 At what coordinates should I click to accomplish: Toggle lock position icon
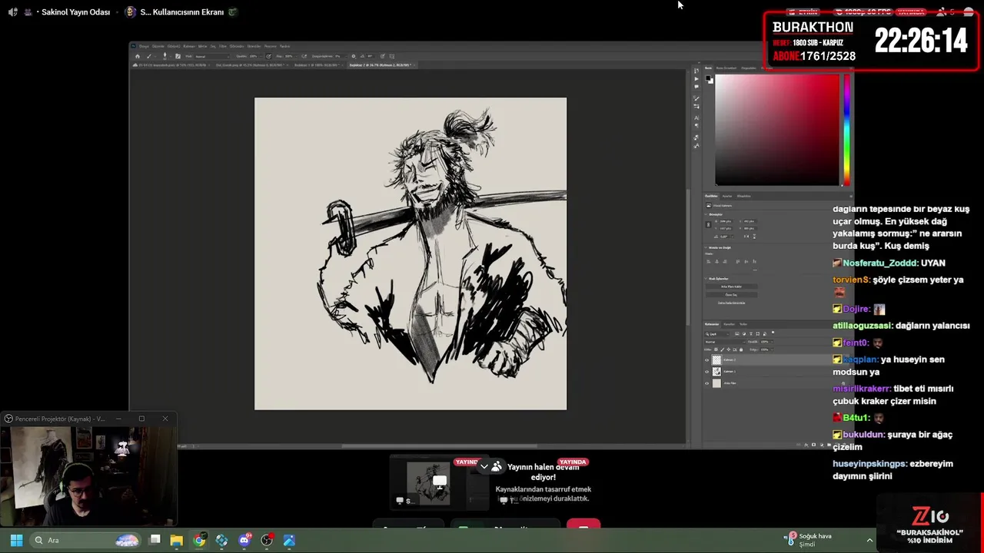tap(729, 349)
